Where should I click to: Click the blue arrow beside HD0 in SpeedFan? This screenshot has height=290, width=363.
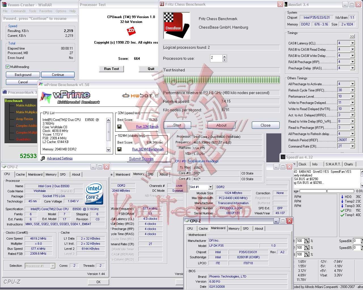[342, 197]
